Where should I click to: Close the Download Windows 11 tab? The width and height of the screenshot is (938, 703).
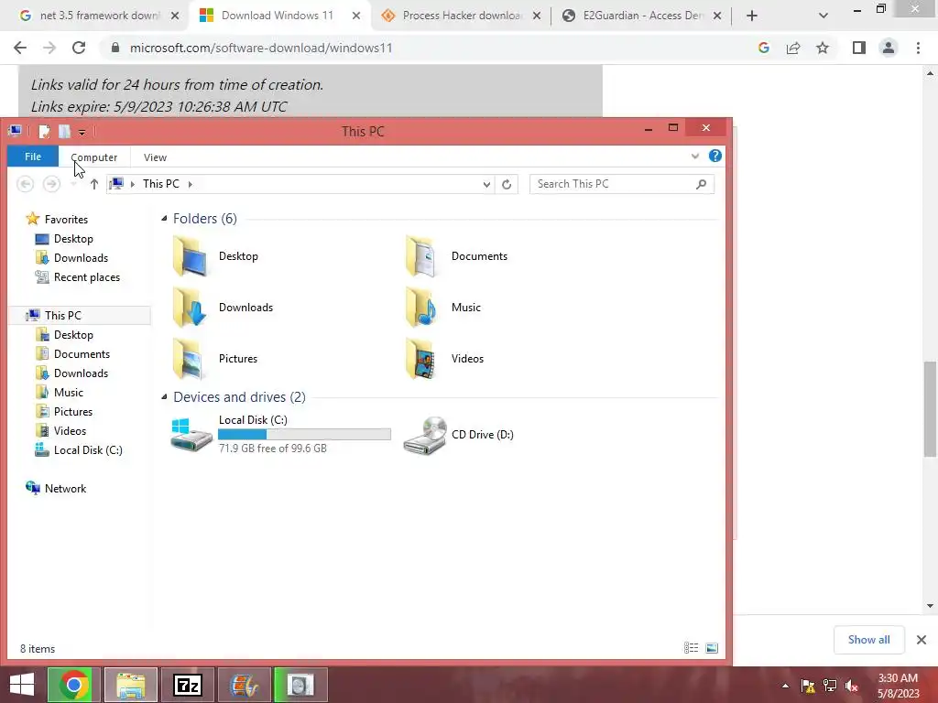coord(356,16)
